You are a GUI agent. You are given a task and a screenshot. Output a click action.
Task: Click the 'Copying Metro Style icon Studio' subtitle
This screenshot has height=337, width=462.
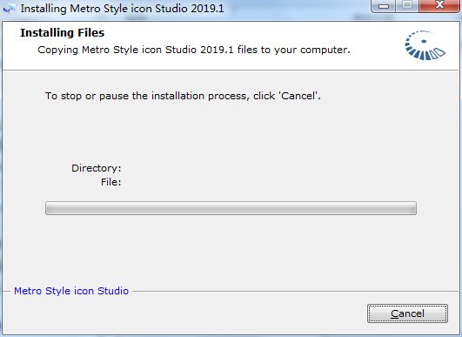point(194,50)
